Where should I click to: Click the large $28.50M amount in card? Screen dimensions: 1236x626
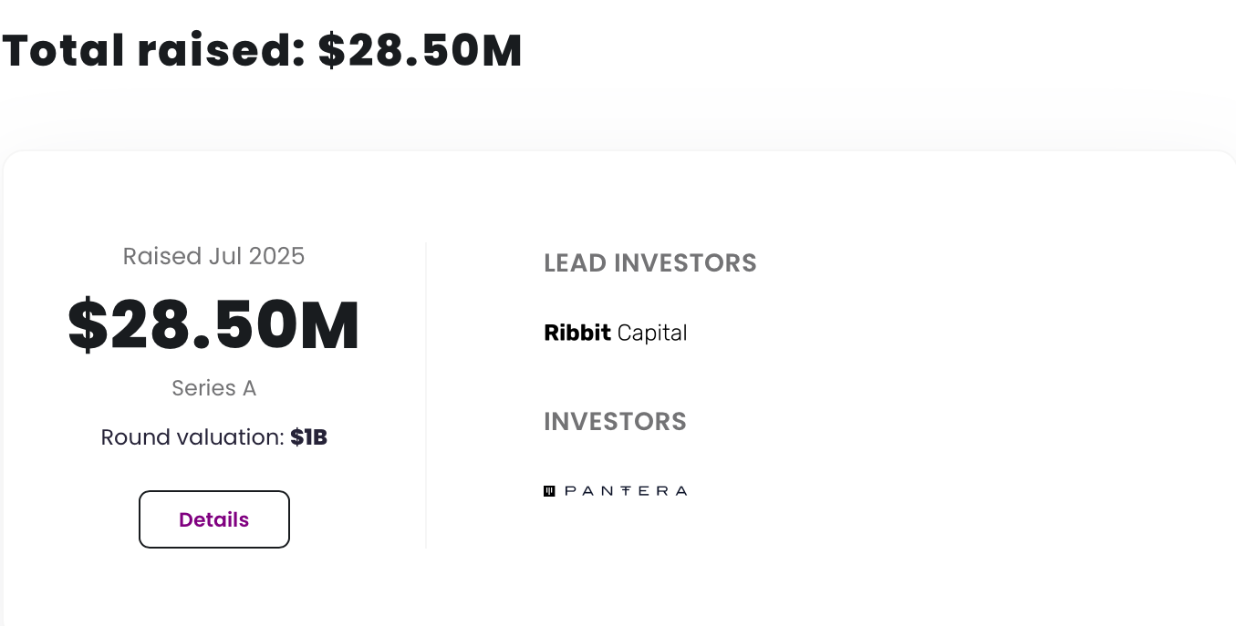[214, 325]
